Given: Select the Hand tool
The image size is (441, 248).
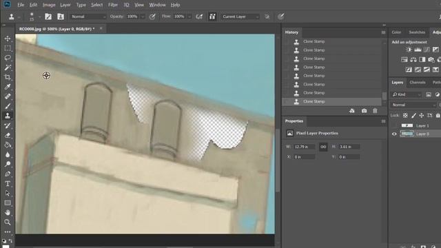Looking at the screenshot, I should [8, 213].
